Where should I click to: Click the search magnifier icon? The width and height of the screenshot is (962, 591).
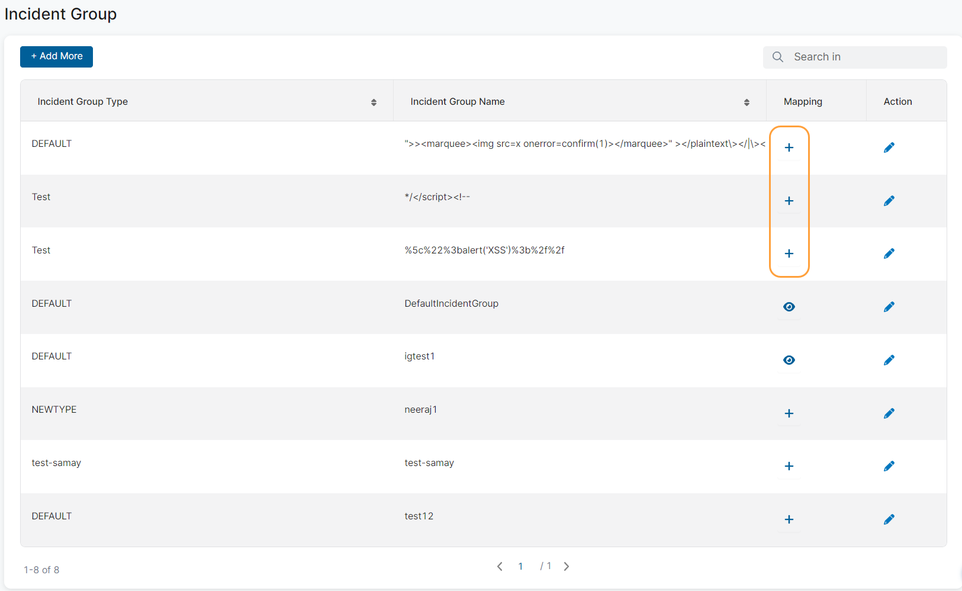[x=778, y=57]
